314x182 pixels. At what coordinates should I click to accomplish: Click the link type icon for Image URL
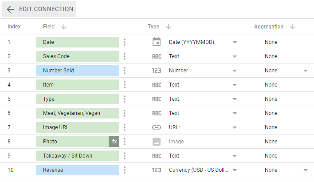(x=156, y=127)
